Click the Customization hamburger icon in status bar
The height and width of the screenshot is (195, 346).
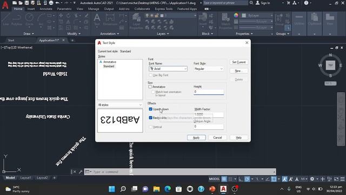(342, 179)
